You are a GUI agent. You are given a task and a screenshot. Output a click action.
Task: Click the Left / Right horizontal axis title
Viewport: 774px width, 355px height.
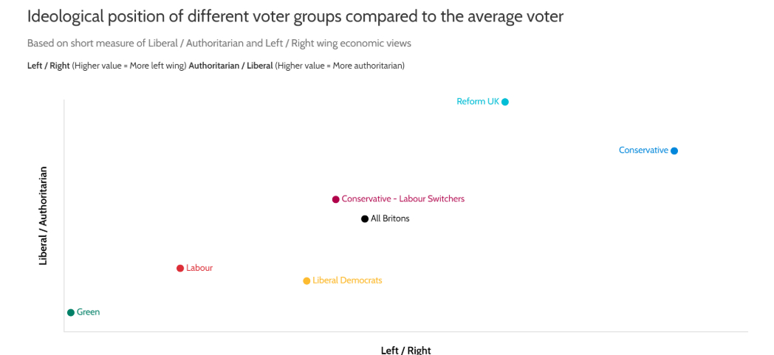(x=405, y=350)
